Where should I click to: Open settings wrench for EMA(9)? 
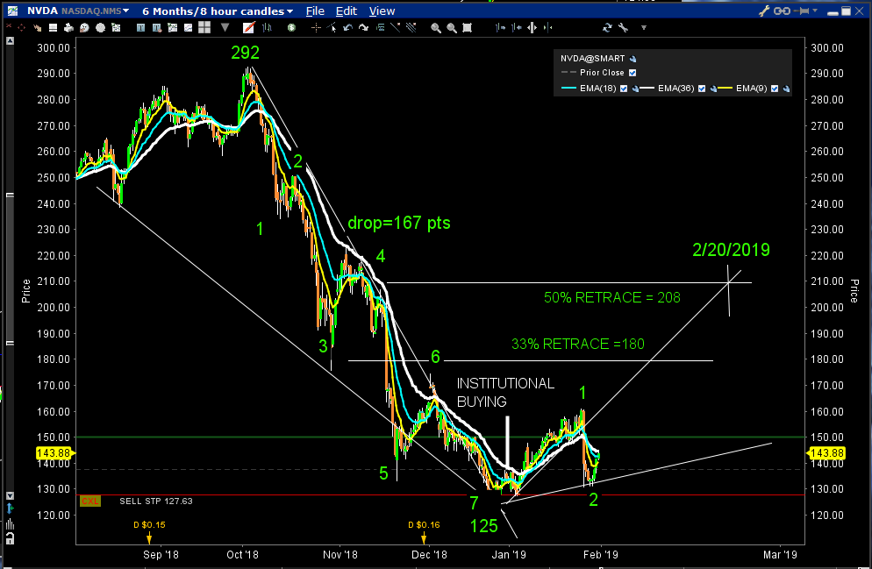pyautogui.click(x=786, y=89)
